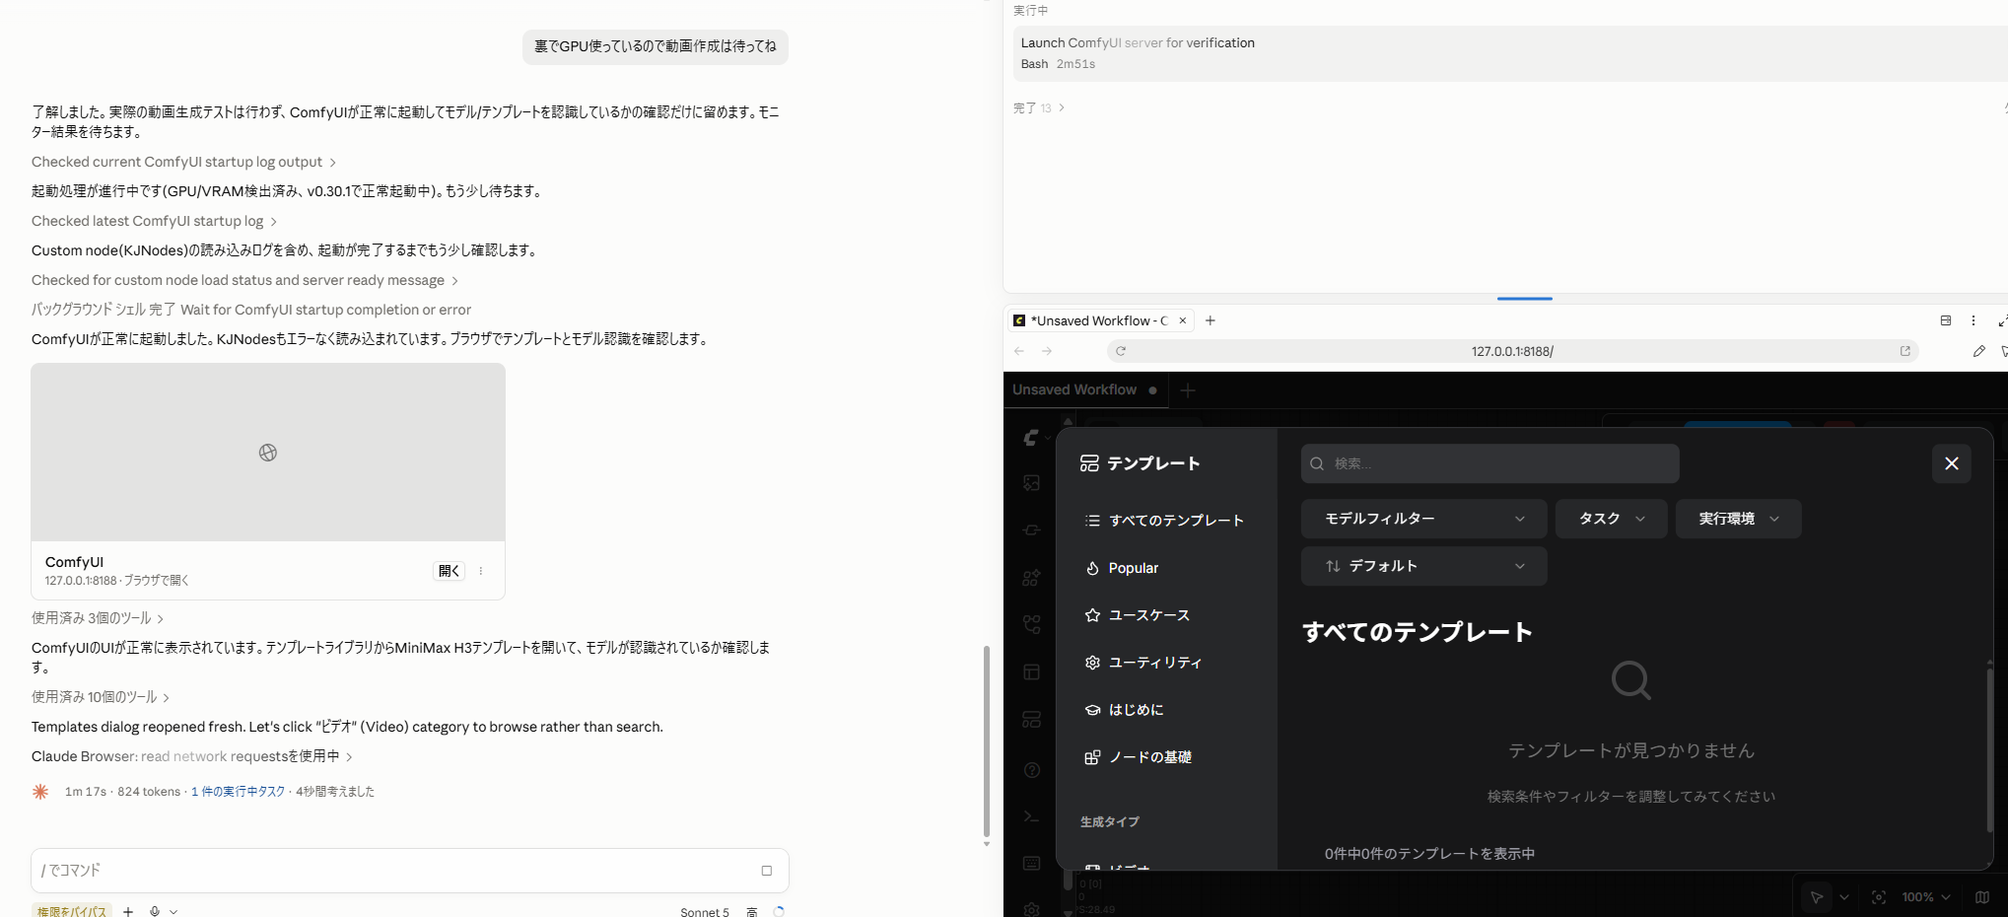Open the 1 件の実行中タスク link

(x=238, y=792)
